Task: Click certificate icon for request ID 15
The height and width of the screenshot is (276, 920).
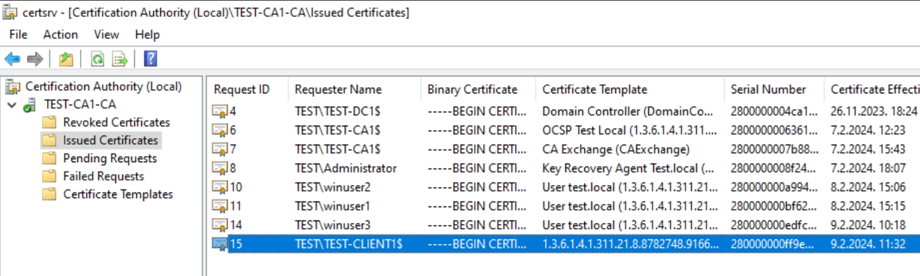Action: tap(221, 244)
